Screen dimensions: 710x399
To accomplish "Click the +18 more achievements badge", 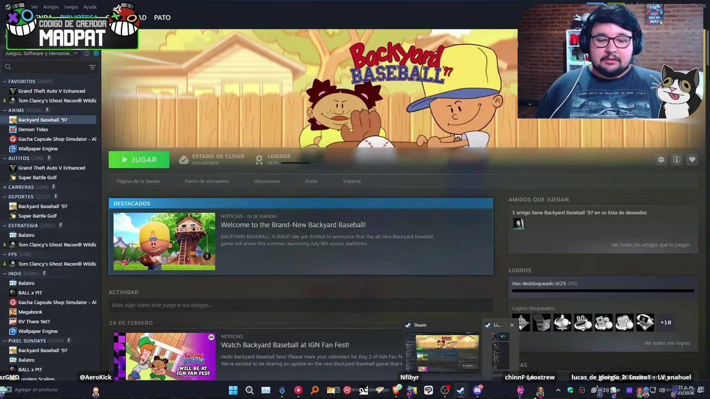I will coord(666,323).
